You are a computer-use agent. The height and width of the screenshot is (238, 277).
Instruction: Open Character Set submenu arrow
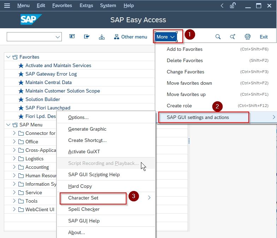pyautogui.click(x=149, y=198)
